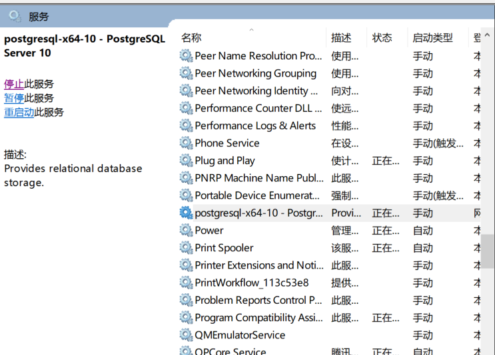The width and height of the screenshot is (495, 355).
Task: Click the vertical scrollbar thumb of the services list
Action: (x=488, y=251)
